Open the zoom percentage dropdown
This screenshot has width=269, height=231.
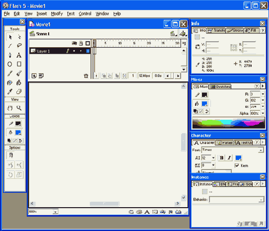click(x=55, y=212)
